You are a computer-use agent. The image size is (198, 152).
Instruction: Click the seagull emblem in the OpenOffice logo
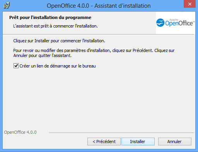tap(160, 22)
